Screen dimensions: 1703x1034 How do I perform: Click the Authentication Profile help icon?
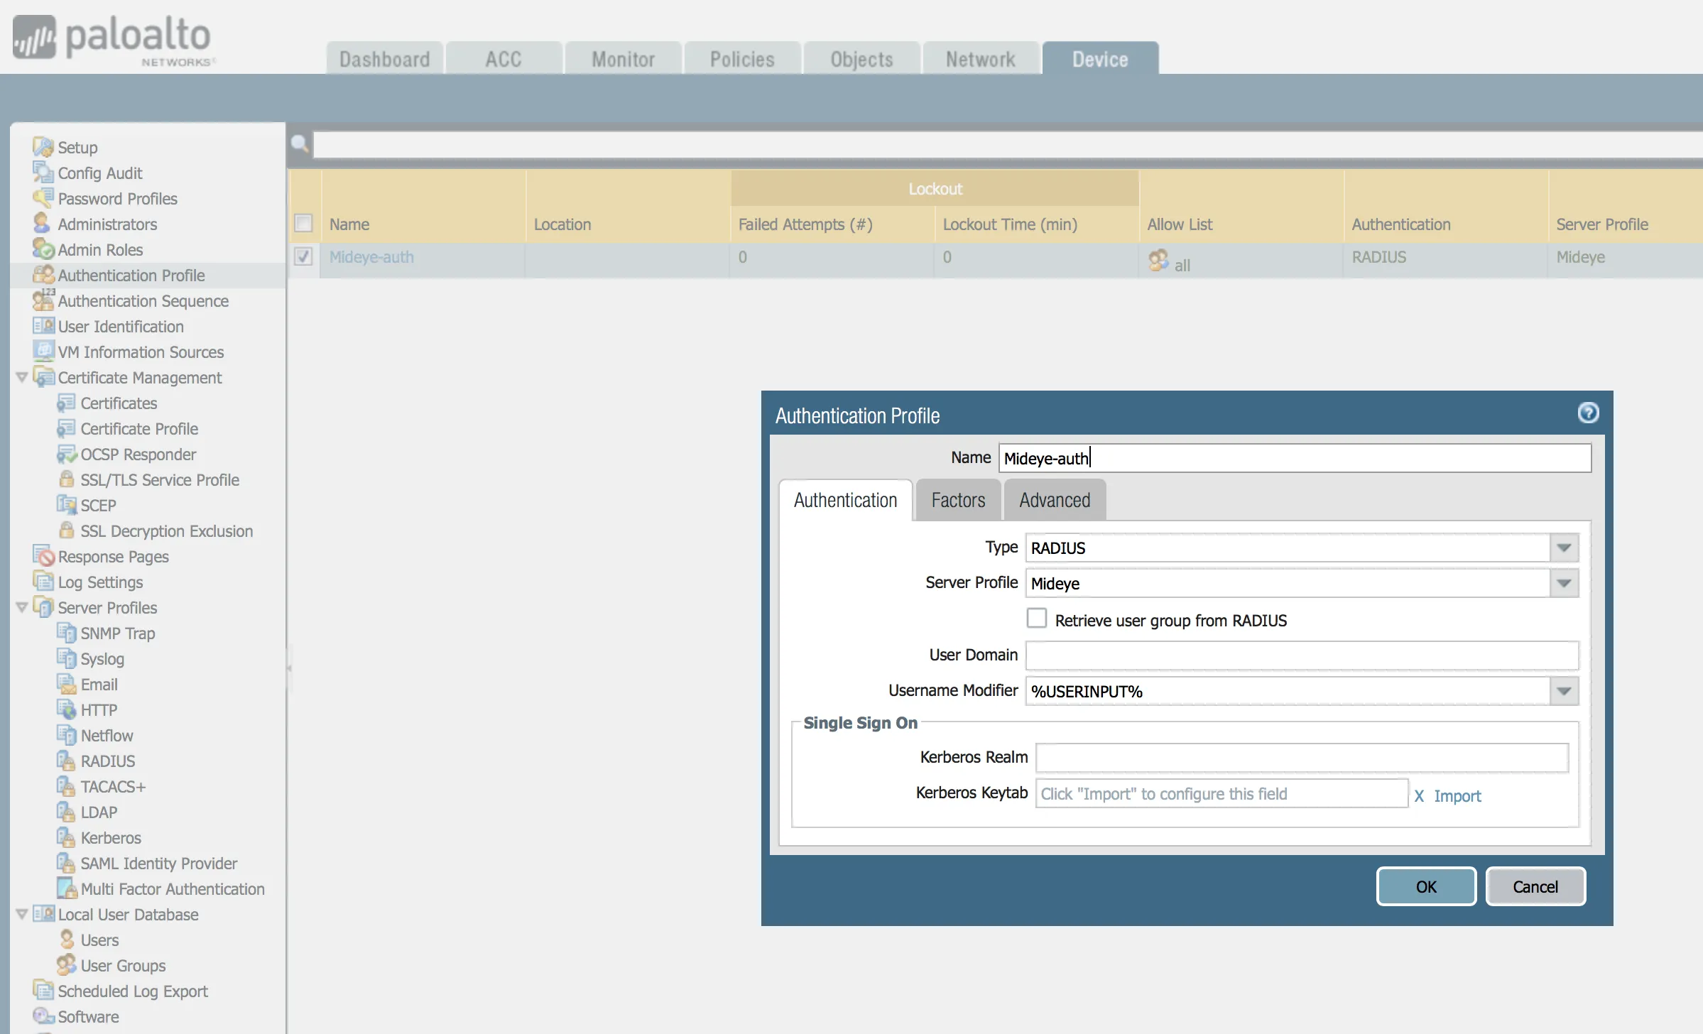(x=1589, y=413)
